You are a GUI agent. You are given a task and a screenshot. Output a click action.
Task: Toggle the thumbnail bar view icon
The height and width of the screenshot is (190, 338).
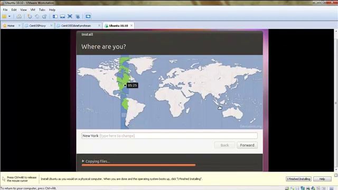click(x=62, y=16)
